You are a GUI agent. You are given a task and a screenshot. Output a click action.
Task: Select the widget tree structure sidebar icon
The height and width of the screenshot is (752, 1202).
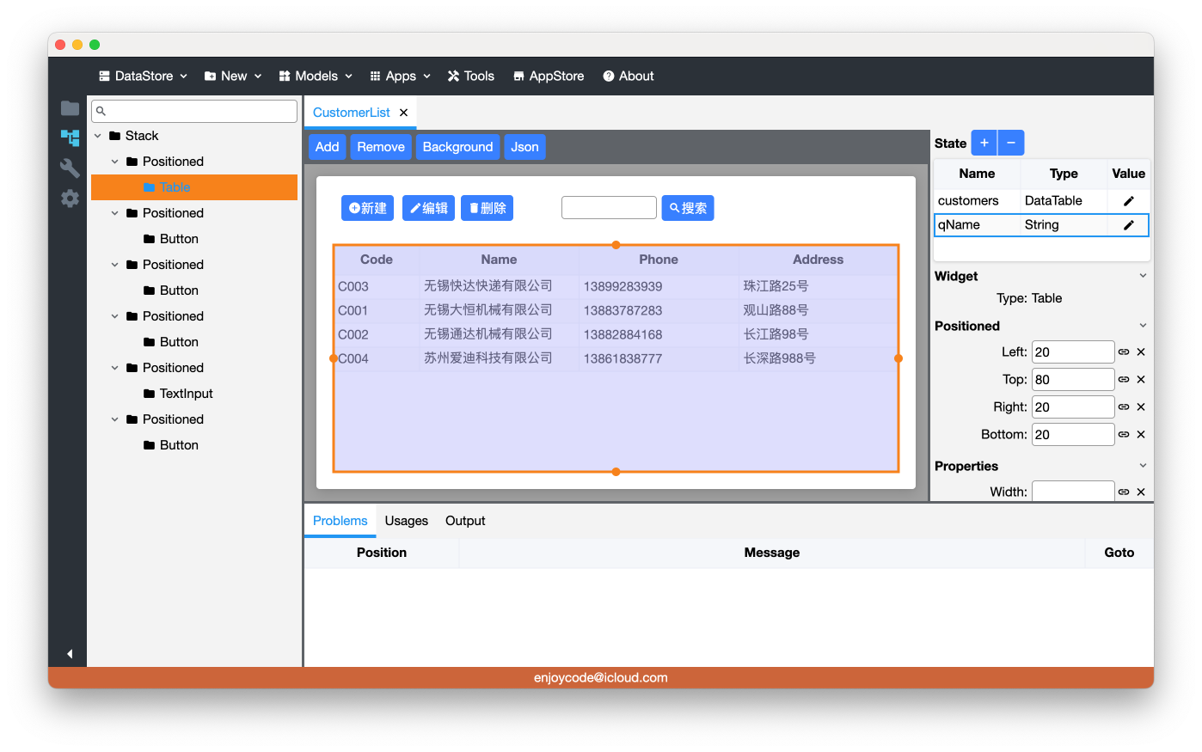(70, 138)
